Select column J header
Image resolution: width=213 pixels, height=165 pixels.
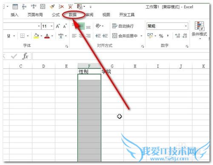[181, 66]
